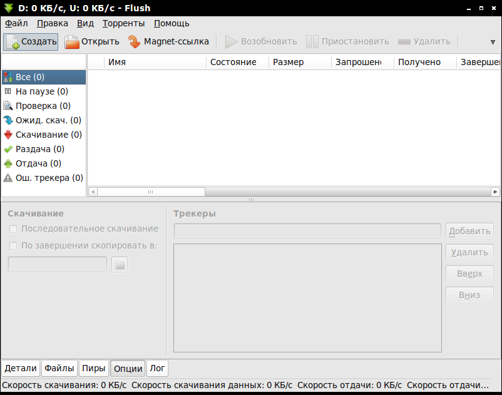This screenshot has width=502, height=395.
Task: Open the Правка menu
Action: tap(52, 23)
